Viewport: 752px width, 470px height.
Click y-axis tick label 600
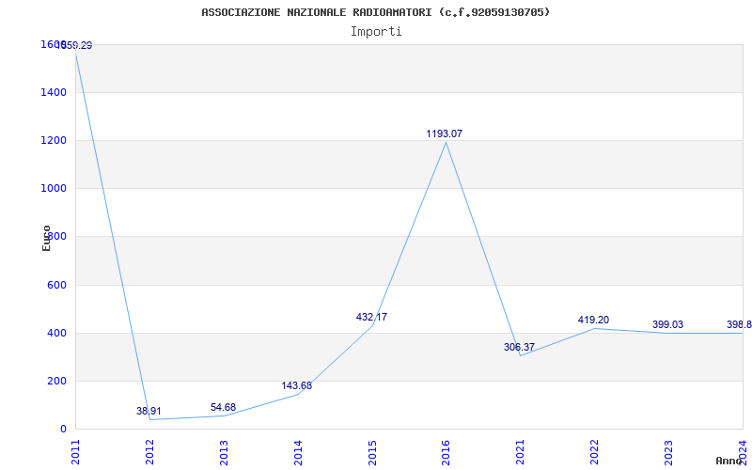56,286
